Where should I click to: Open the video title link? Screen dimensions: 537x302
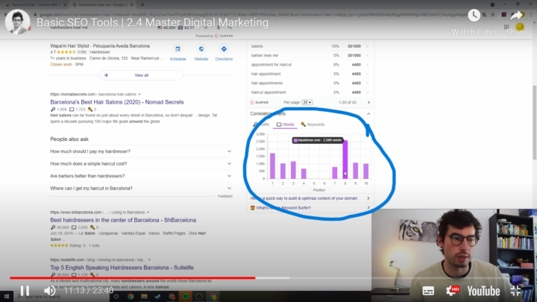pos(152,22)
